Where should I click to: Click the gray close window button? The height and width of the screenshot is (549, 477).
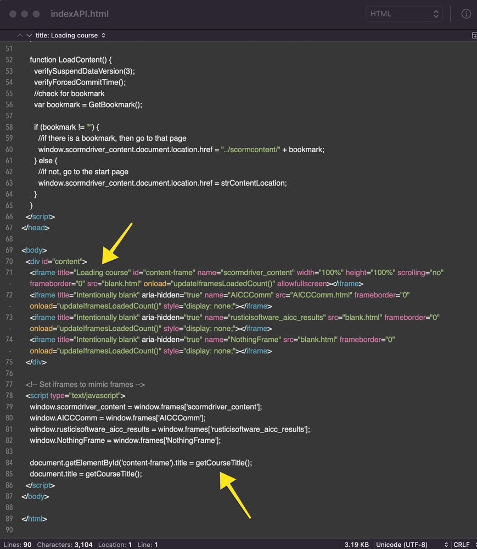(14, 14)
